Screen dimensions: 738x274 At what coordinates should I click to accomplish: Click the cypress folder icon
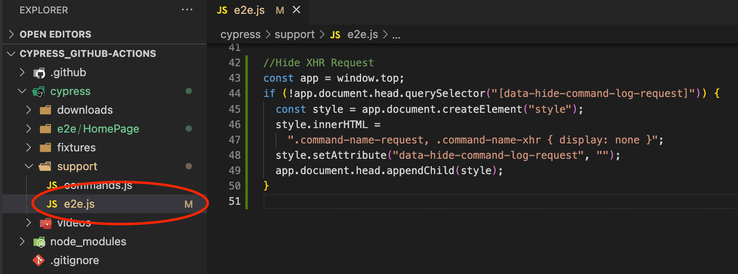(39, 91)
